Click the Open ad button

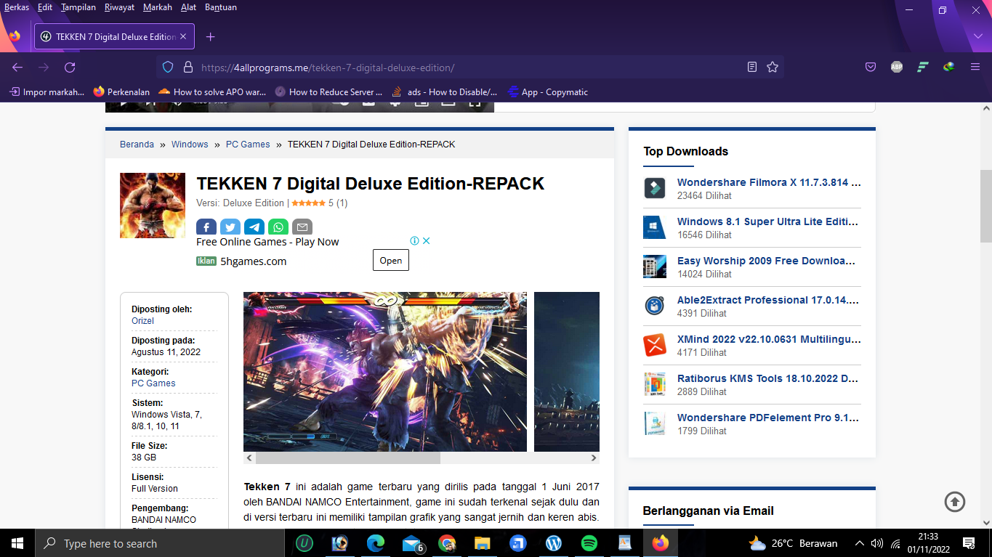coord(391,260)
